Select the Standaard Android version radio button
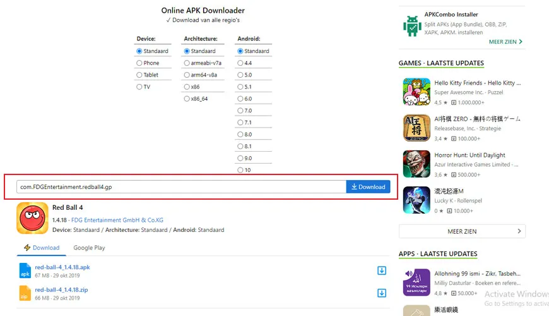Viewport: 549px width, 316px height. point(240,51)
